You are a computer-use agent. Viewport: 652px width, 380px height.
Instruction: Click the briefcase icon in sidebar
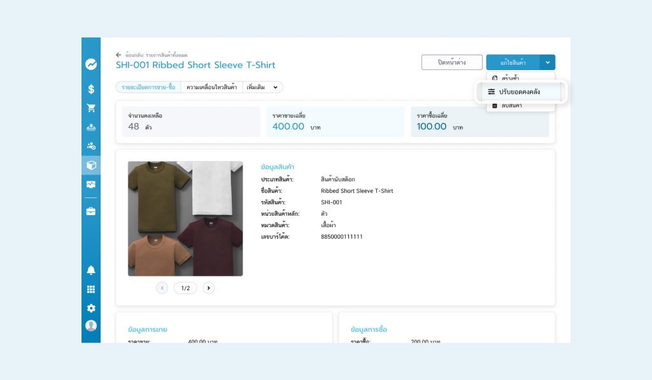point(91,211)
